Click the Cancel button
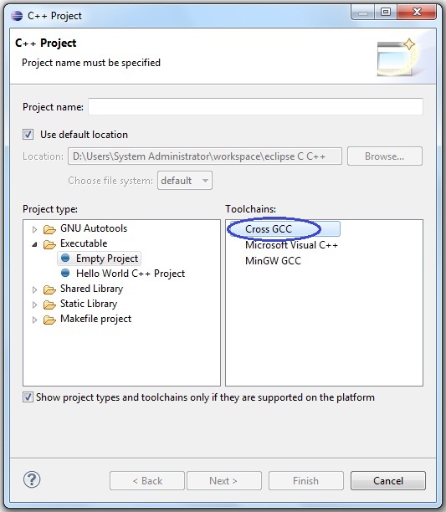 point(388,481)
